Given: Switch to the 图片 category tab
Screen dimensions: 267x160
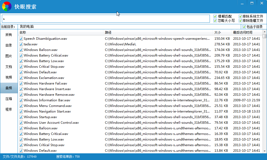Looking at the screenshot, I should point(9,56).
